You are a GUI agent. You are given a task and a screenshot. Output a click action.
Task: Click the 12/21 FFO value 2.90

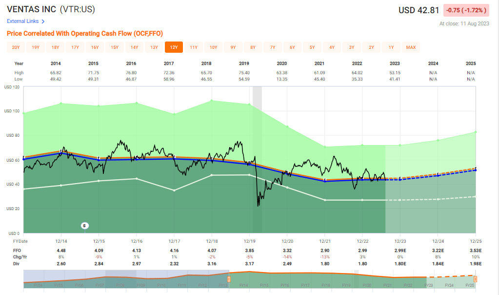325,251
